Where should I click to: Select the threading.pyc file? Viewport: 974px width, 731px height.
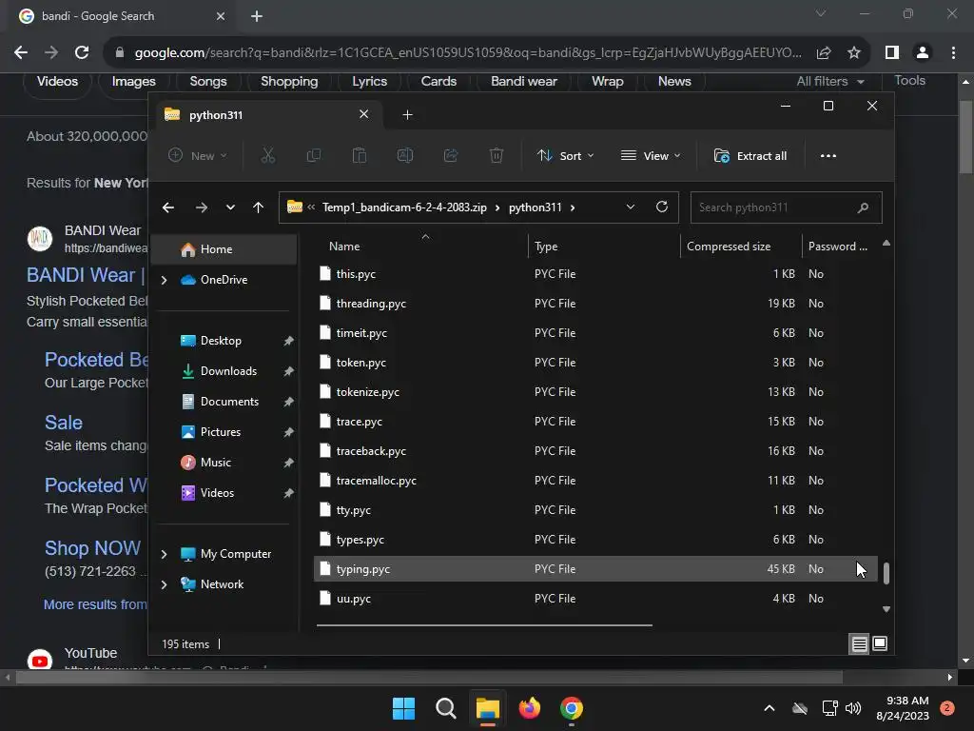595,304
